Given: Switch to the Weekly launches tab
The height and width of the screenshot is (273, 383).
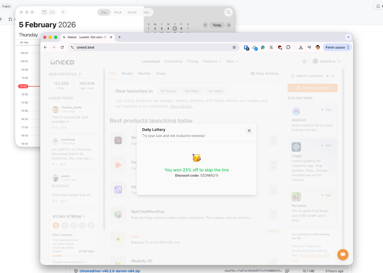Looking at the screenshot, I should coord(127,74).
